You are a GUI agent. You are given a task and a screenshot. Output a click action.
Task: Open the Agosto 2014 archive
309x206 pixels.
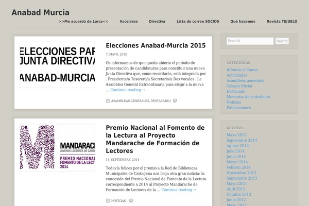tap(237, 146)
